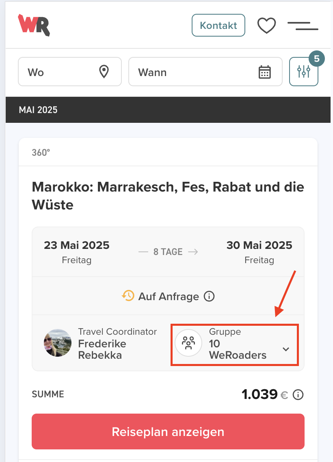
Task: Click the location pin icon
Action: [104, 72]
